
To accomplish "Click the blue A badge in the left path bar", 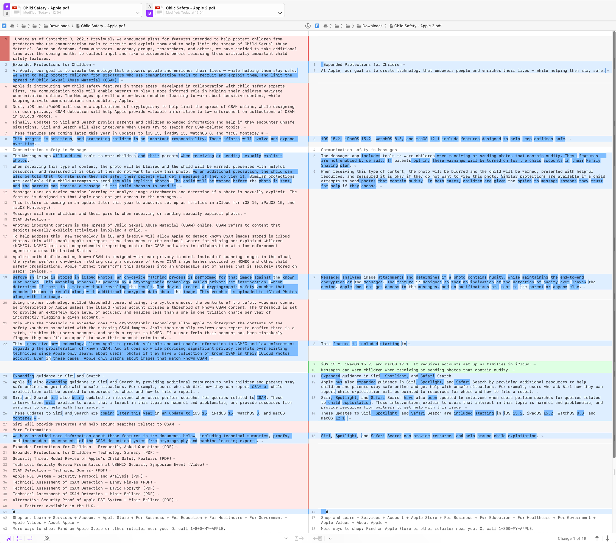I will (4, 26).
